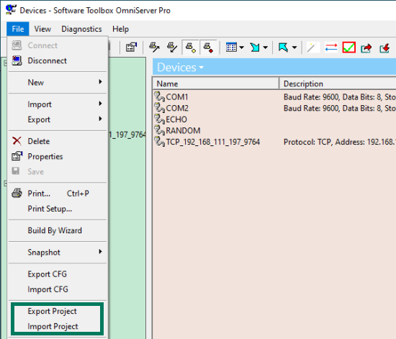Expand the Export submenu
The width and height of the screenshot is (396, 339).
[58, 119]
